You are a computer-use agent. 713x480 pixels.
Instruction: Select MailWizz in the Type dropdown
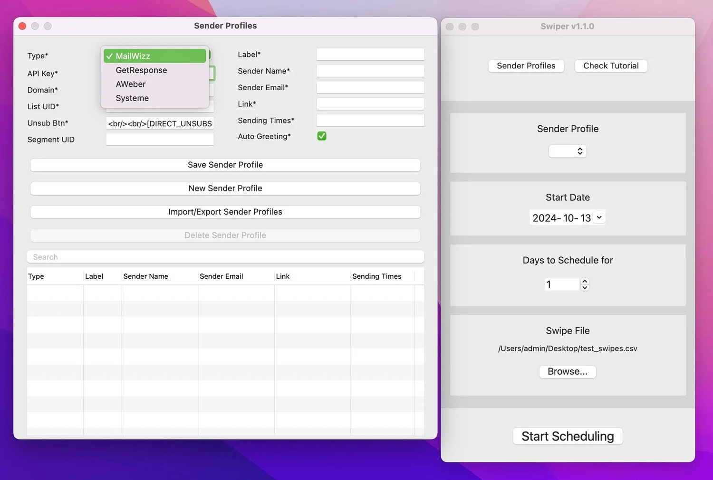[x=155, y=56]
